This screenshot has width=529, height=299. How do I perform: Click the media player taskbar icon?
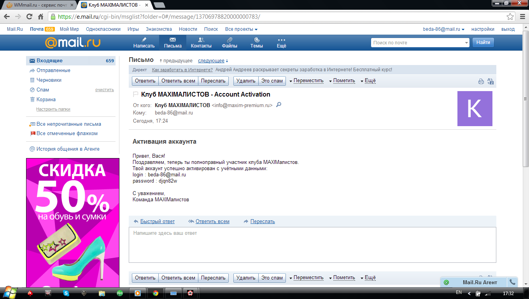(138, 293)
